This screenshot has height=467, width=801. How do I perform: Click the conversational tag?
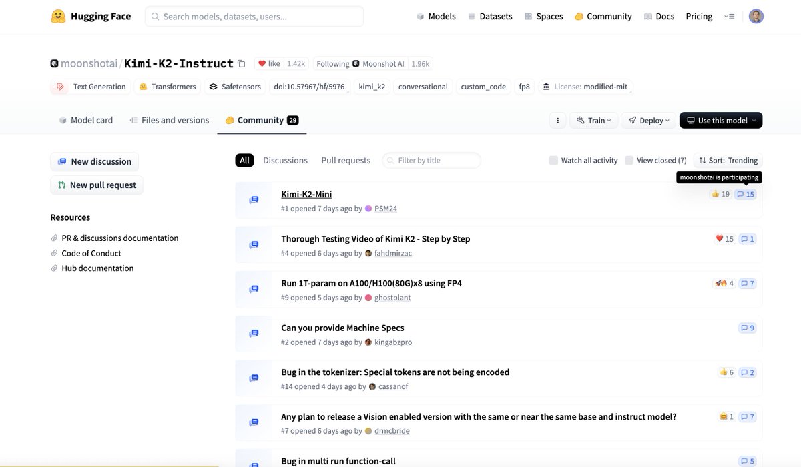click(423, 87)
